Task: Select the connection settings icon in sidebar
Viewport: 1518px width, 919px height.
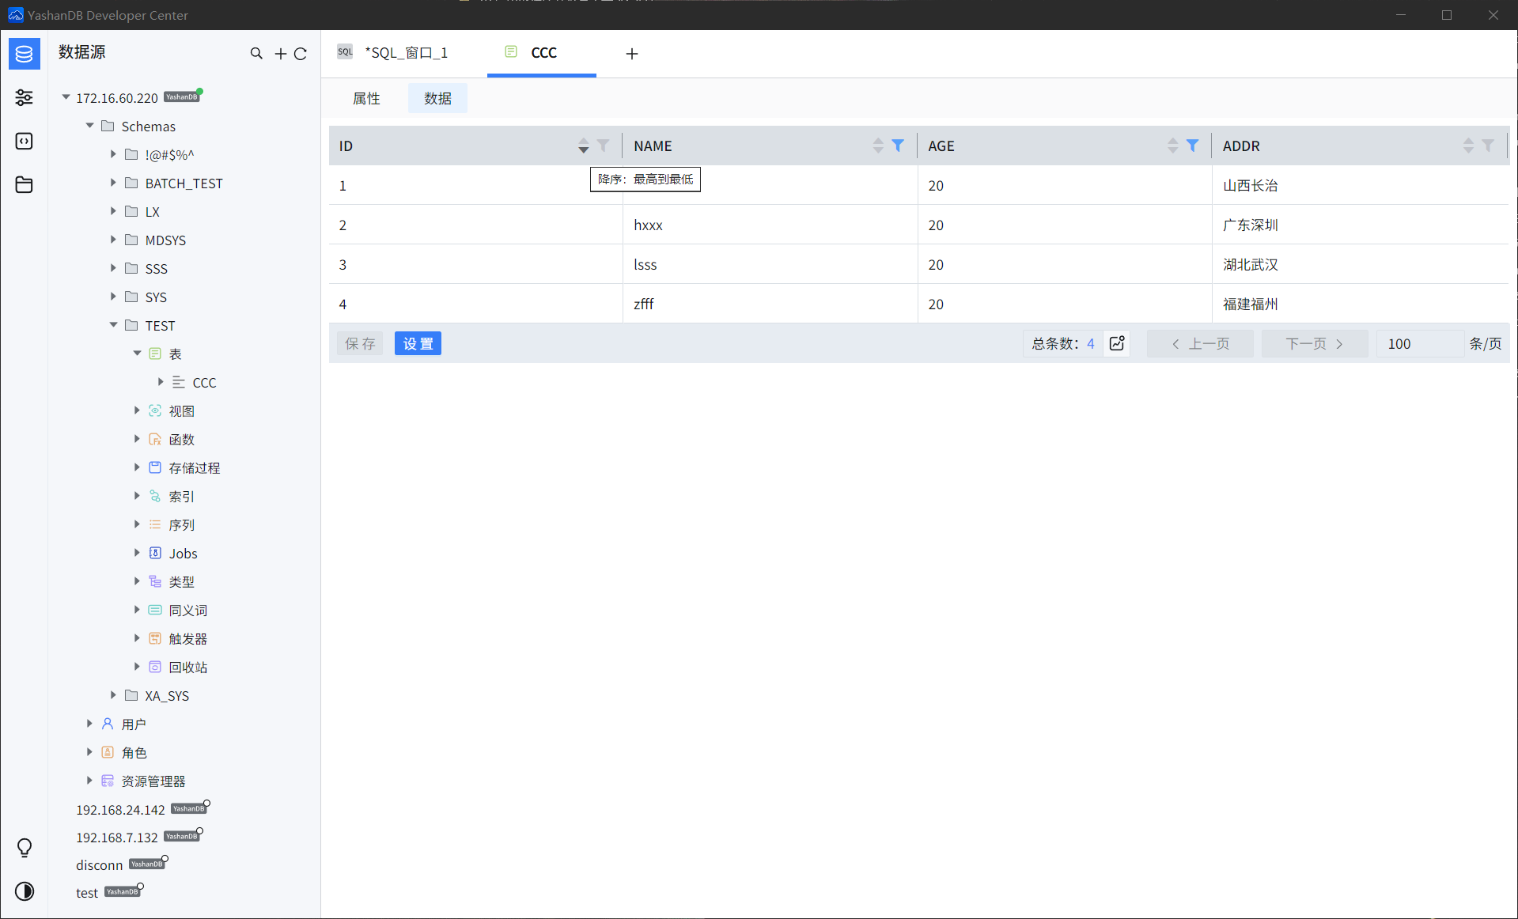Action: click(24, 97)
